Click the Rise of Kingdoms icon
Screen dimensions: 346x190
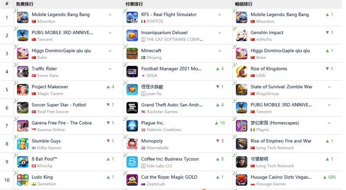[x=241, y=72]
